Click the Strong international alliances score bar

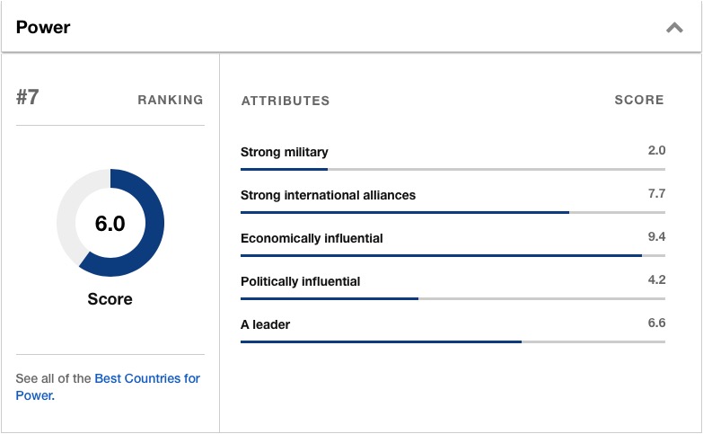pyautogui.click(x=453, y=212)
